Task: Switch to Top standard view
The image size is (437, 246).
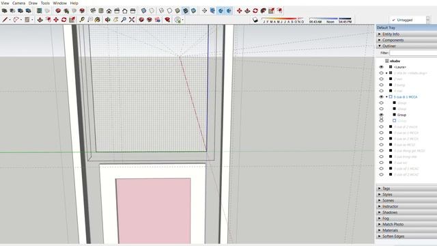Action: [x=101, y=11]
